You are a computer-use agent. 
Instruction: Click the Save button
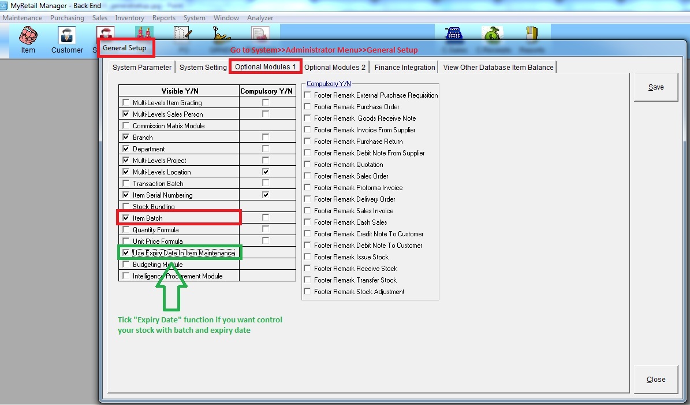click(x=655, y=87)
